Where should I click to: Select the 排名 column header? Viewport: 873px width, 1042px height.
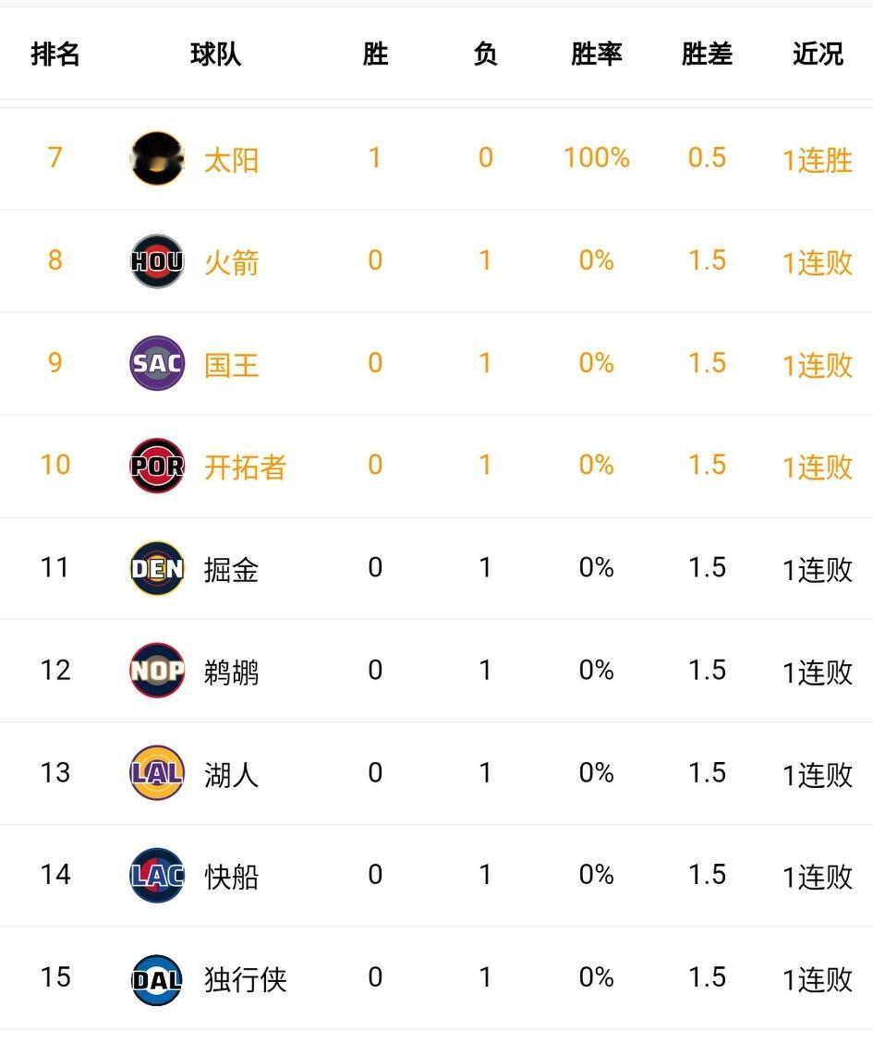[55, 55]
